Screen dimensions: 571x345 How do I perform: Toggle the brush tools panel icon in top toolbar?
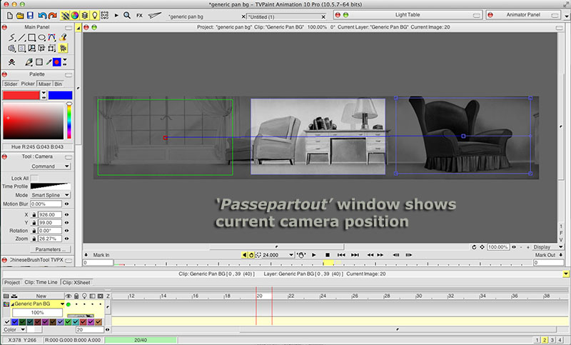click(x=65, y=15)
